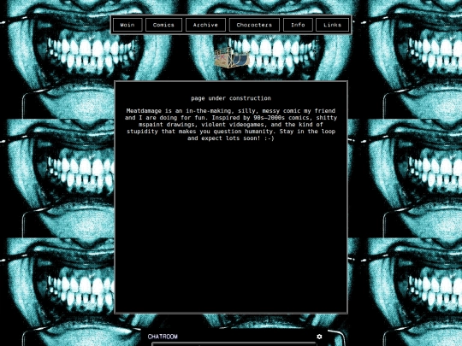462x346 pixels.
Task: Click the Meatdamage description paragraph
Action: [231, 125]
